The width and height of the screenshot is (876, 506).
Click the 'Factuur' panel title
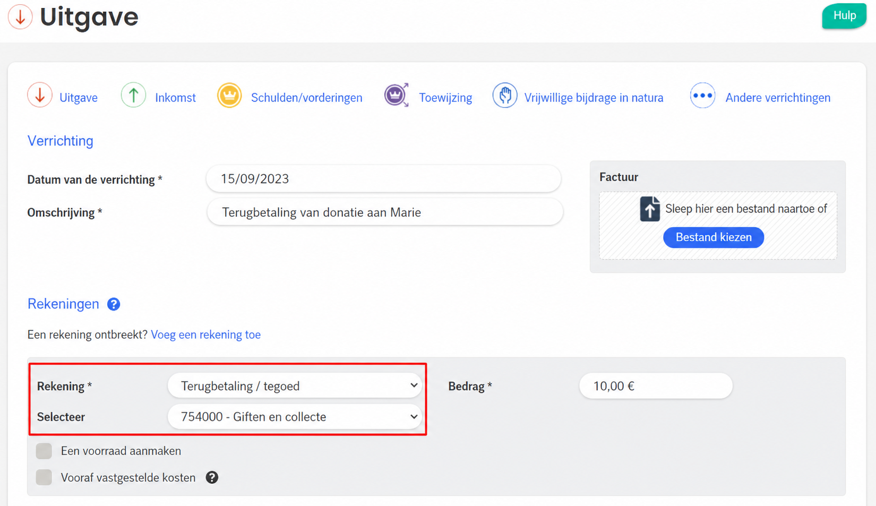pyautogui.click(x=619, y=177)
